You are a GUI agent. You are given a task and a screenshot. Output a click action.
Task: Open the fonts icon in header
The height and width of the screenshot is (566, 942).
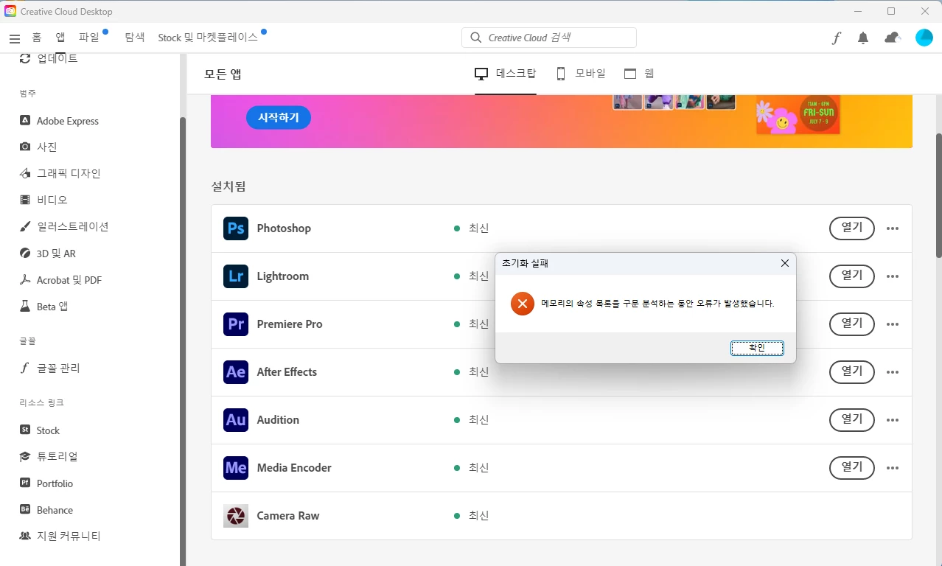[836, 38]
